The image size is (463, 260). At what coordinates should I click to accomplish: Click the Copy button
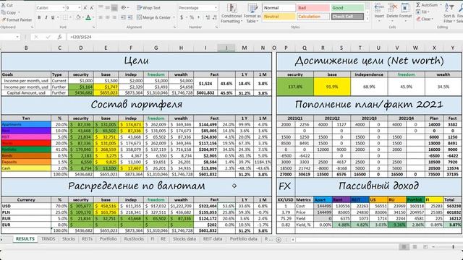pos(9,12)
